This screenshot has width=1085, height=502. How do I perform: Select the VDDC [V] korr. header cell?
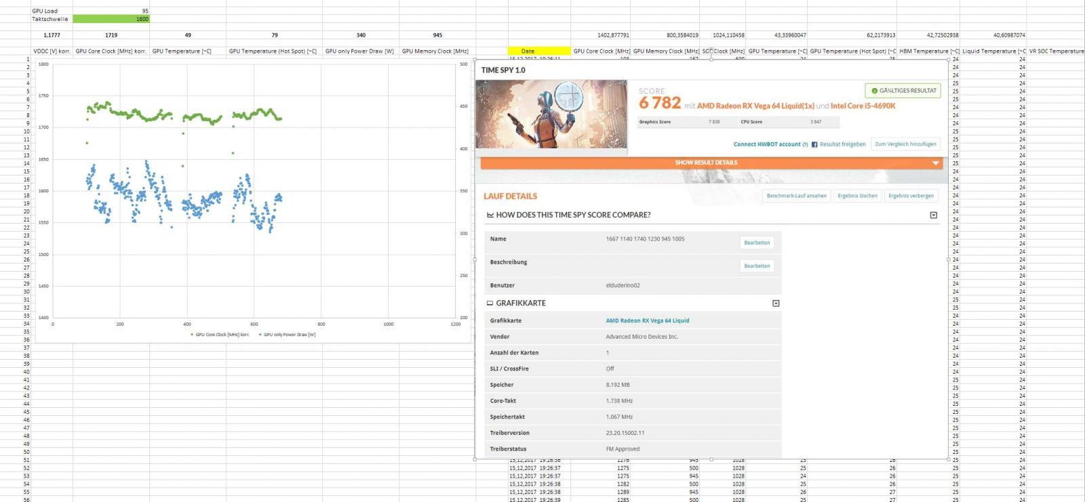(x=52, y=51)
